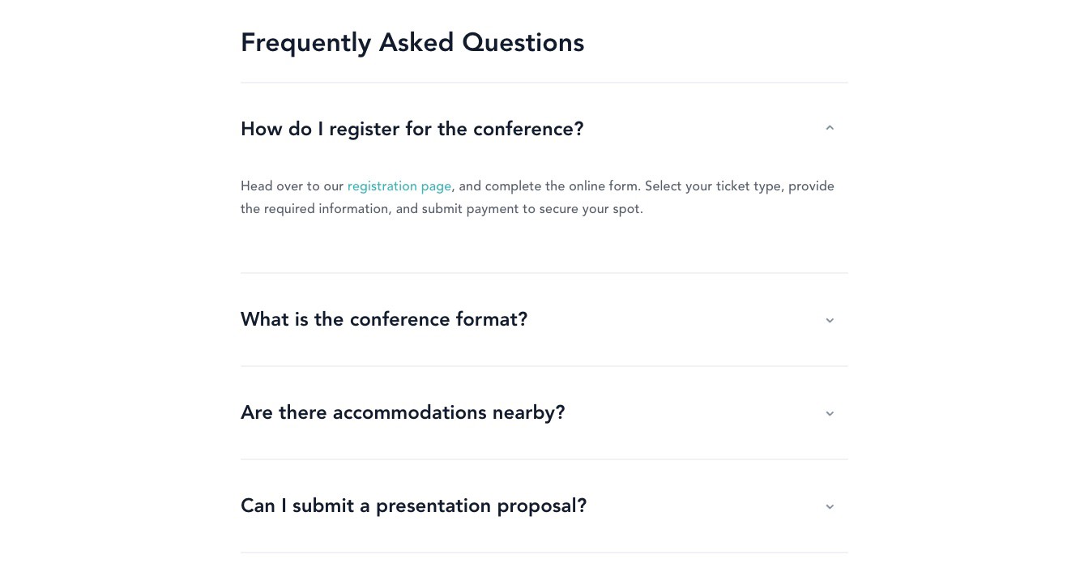
Task: Collapse the registration question using its up chevron
Action: (x=830, y=128)
